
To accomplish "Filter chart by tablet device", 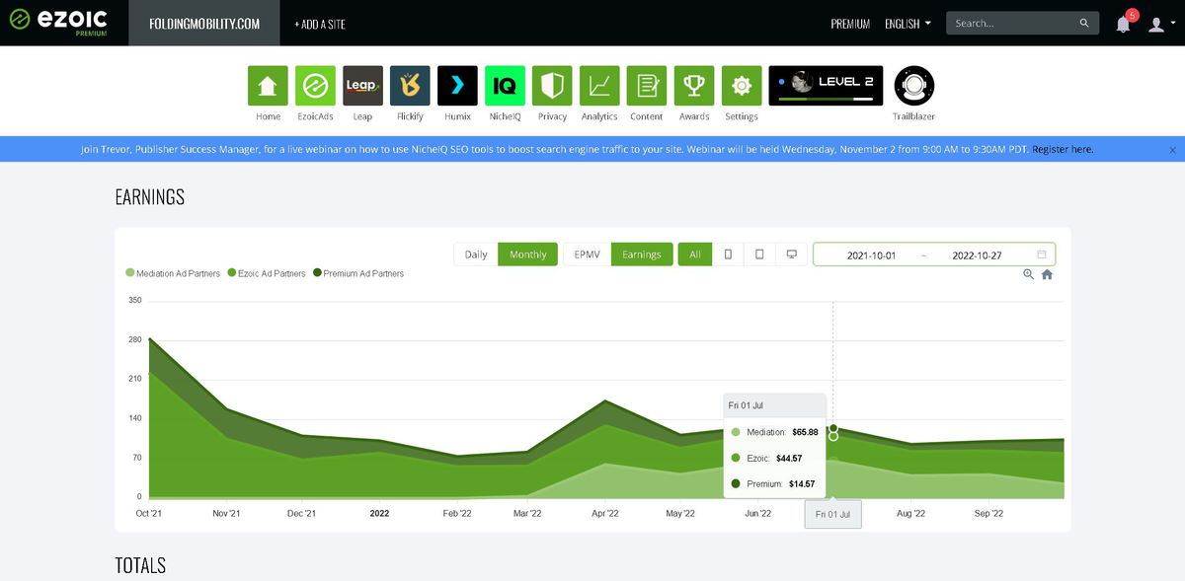I will pos(759,254).
